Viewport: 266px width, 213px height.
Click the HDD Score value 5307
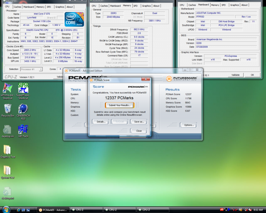(187, 111)
